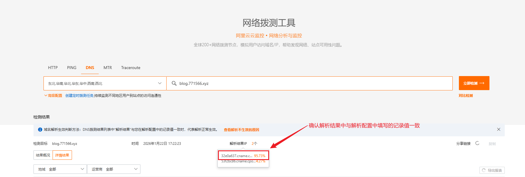Open the MTR tab

click(x=108, y=68)
